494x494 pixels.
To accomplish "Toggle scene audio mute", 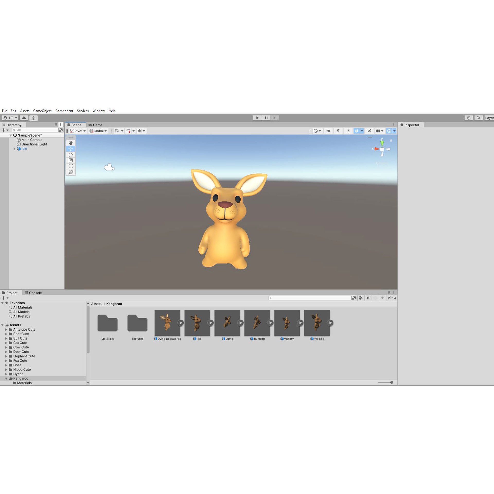I will coord(348,131).
